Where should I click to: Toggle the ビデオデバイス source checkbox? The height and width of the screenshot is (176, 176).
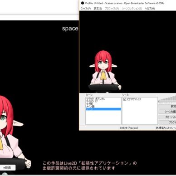coord(125,99)
